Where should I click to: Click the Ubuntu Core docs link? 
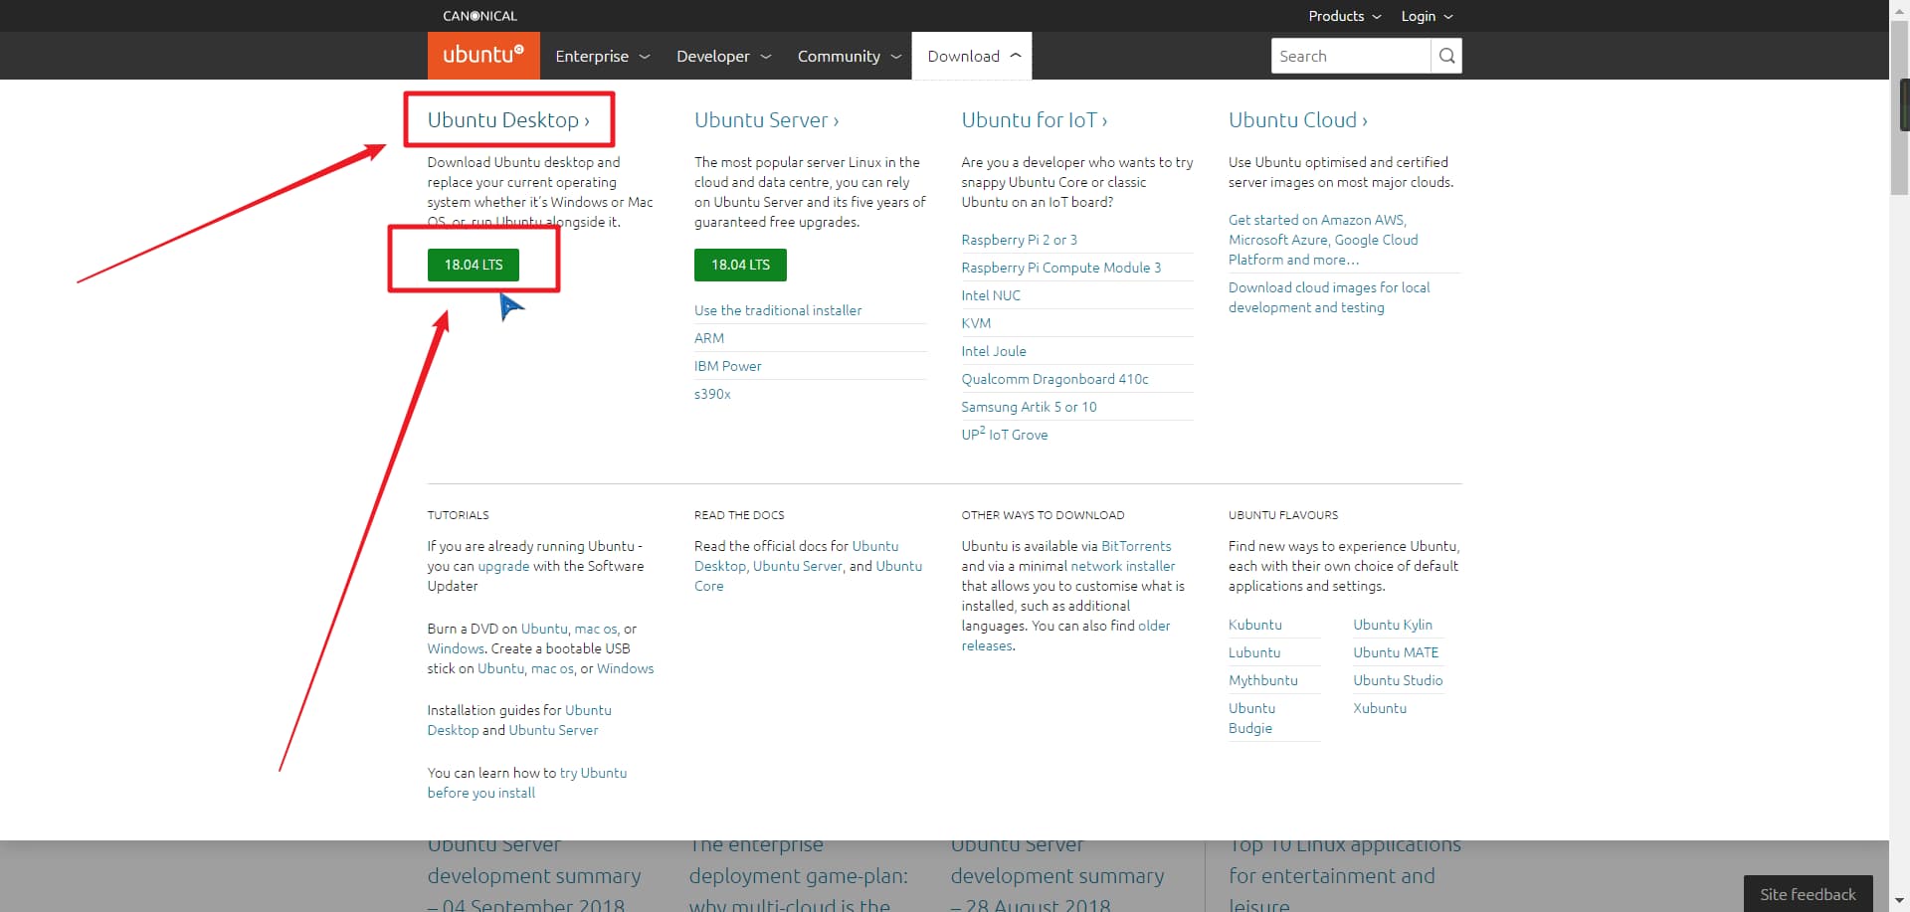(x=808, y=576)
